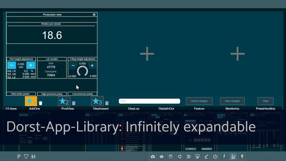286x161 pixels.
Task: Select the favorite star 3 slot
Action: tap(97, 101)
